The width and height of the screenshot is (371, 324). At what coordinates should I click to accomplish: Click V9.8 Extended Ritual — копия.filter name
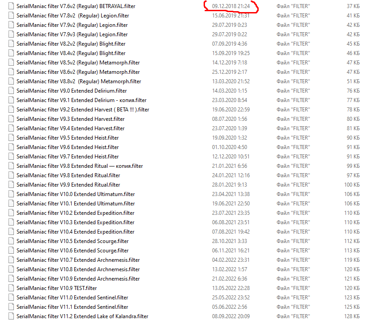click(80, 166)
